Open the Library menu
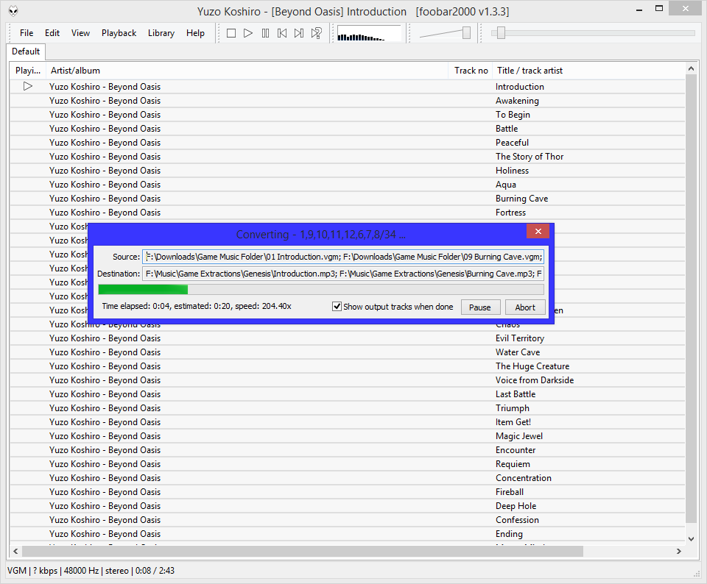The width and height of the screenshot is (707, 584). pyautogui.click(x=161, y=33)
